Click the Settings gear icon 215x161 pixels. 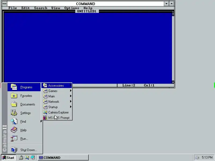tap(14, 113)
